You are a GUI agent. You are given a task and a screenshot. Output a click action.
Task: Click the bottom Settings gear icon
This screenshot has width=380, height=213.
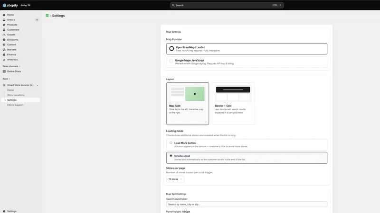tap(4, 211)
